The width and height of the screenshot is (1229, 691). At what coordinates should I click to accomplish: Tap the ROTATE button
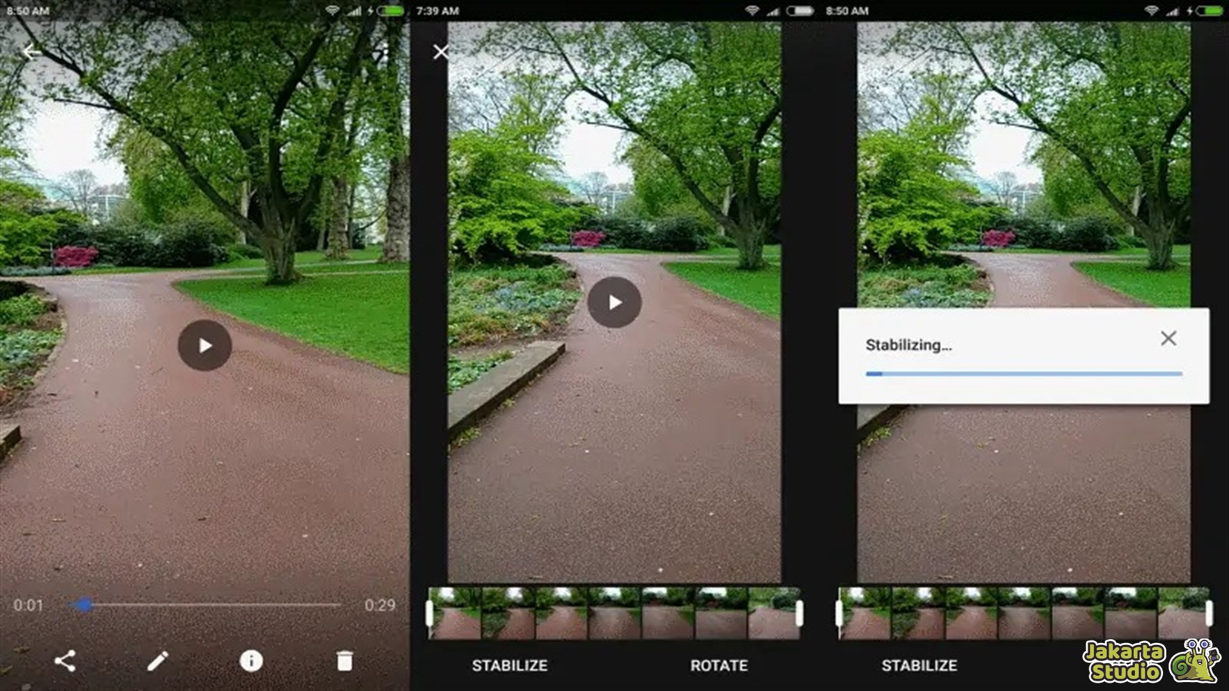pos(719,665)
